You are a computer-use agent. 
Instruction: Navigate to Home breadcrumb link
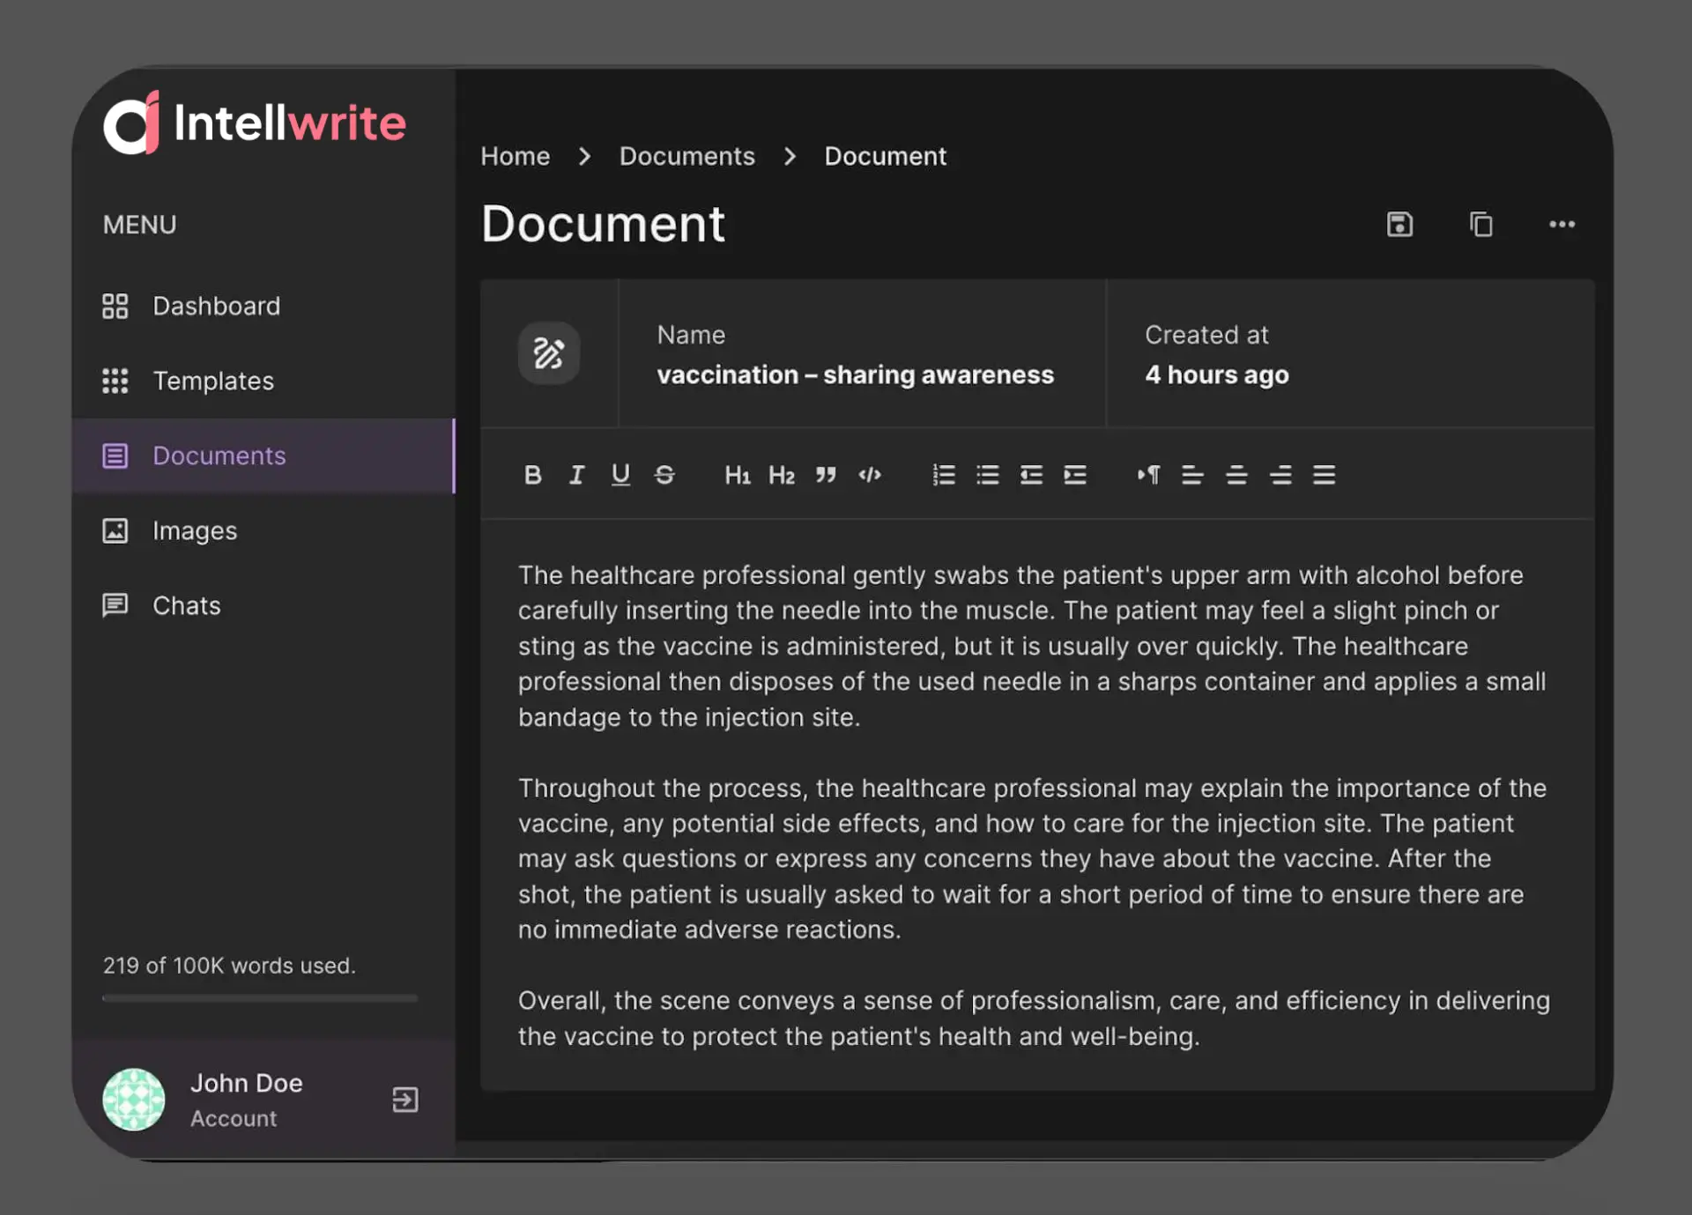click(515, 156)
